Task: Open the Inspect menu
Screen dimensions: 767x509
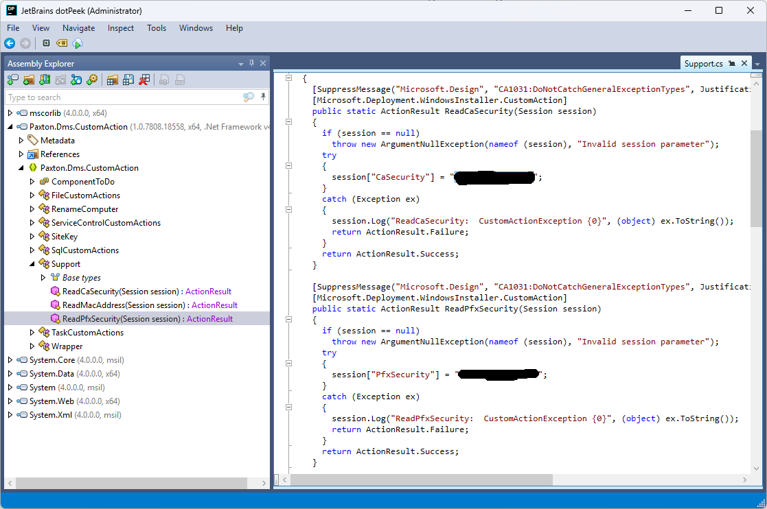Action: (121, 28)
